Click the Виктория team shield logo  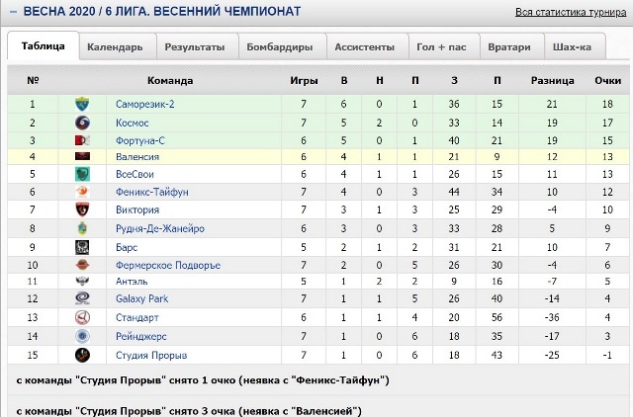82,209
